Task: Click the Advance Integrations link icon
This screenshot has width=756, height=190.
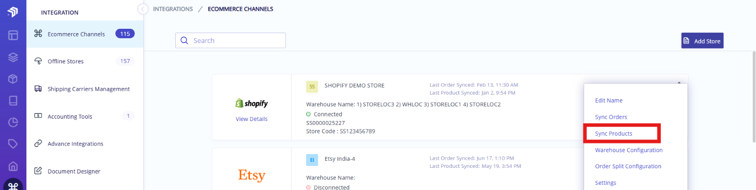Action: (x=38, y=143)
